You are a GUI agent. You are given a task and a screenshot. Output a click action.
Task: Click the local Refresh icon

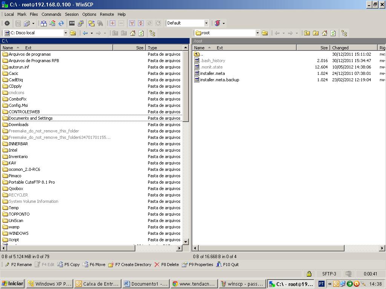pos(141,33)
